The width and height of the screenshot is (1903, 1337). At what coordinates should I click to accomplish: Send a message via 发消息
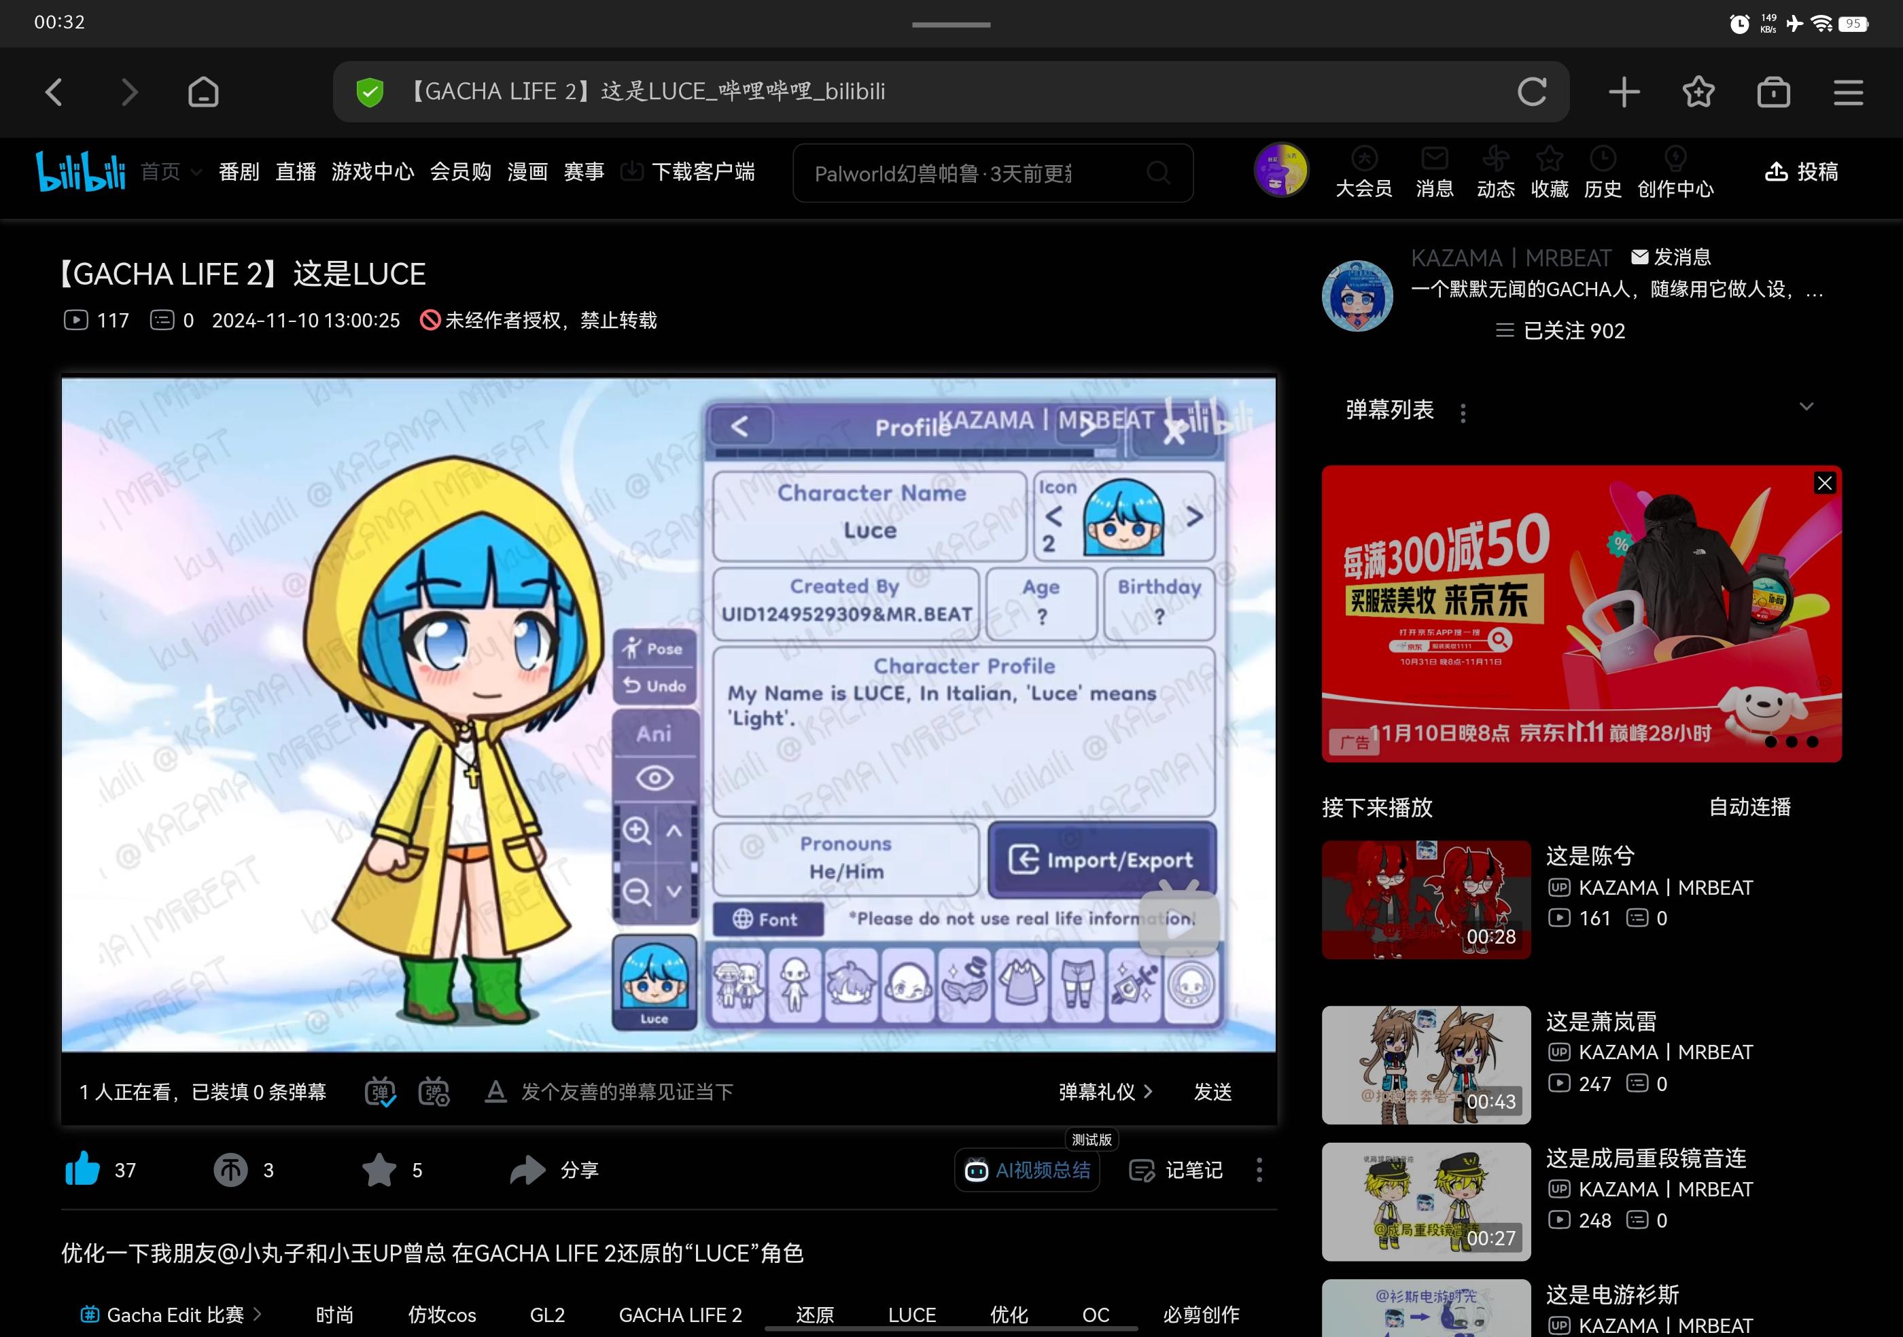coord(1671,257)
